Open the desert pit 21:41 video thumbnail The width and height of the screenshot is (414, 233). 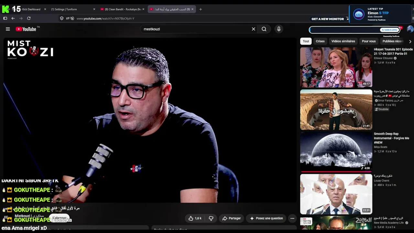[x=336, y=110]
